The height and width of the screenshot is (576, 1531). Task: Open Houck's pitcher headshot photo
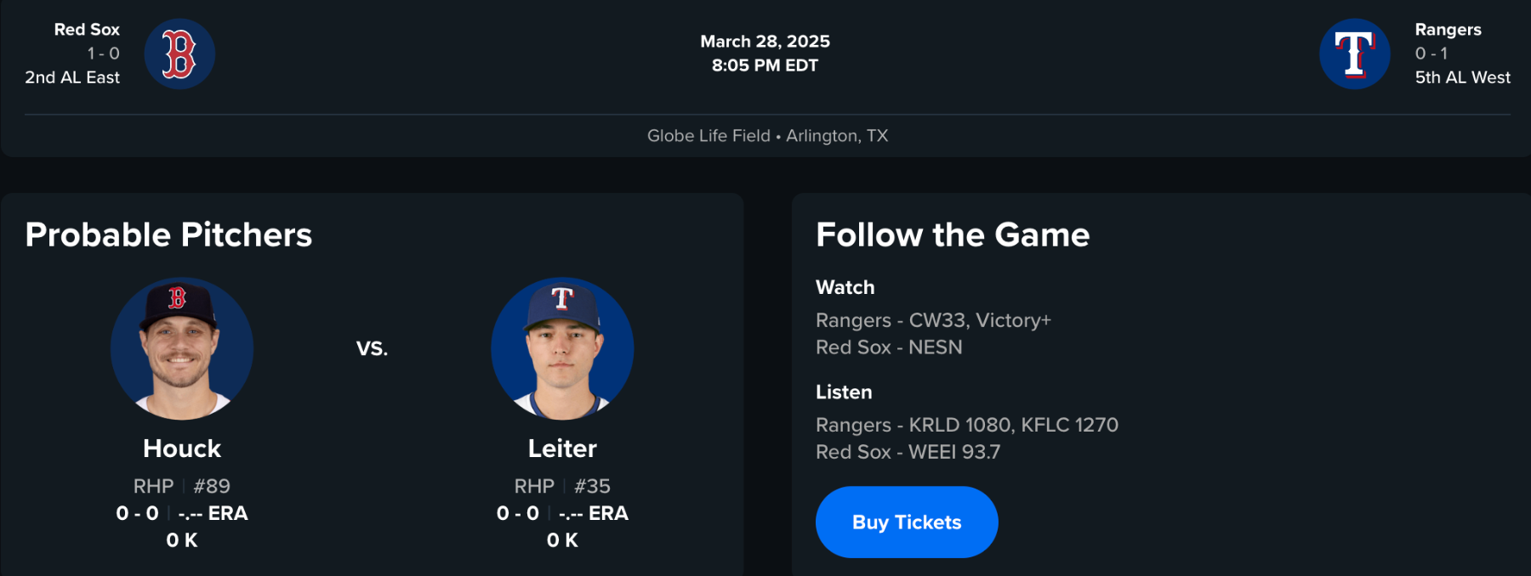(x=182, y=348)
